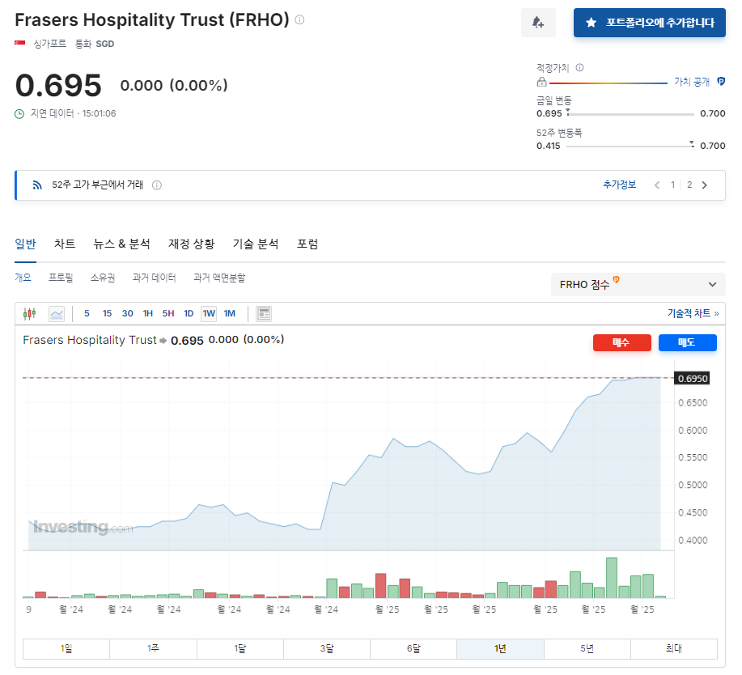
Task: Select 프로필 sub-tab
Action: pos(61,278)
